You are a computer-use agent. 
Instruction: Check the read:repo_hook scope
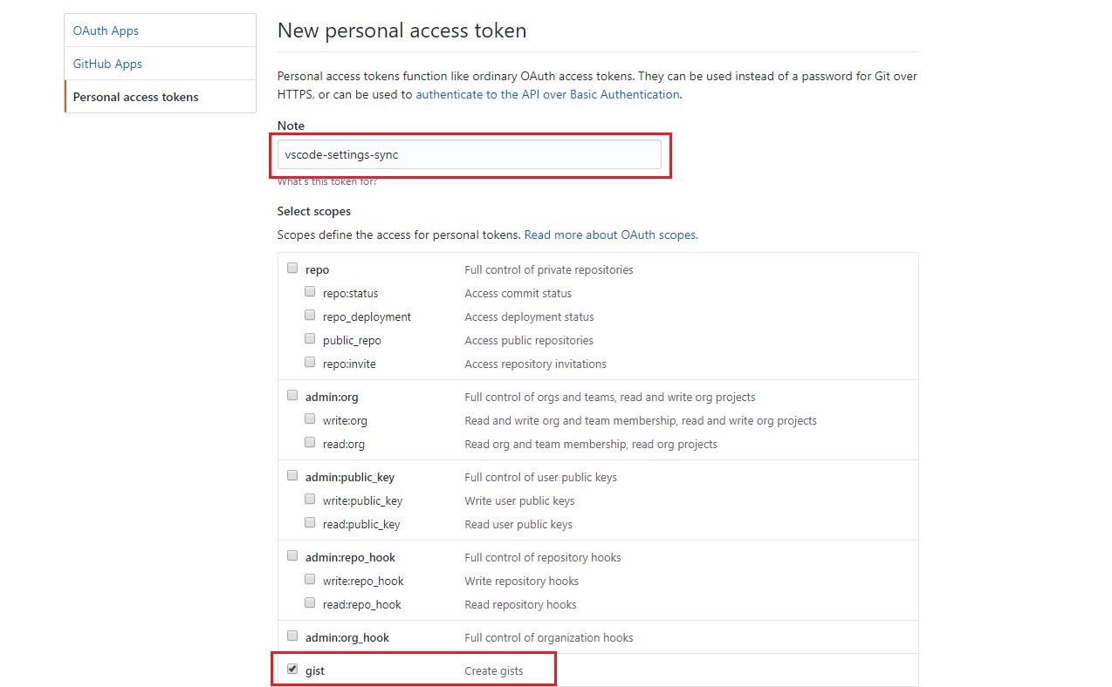310,603
